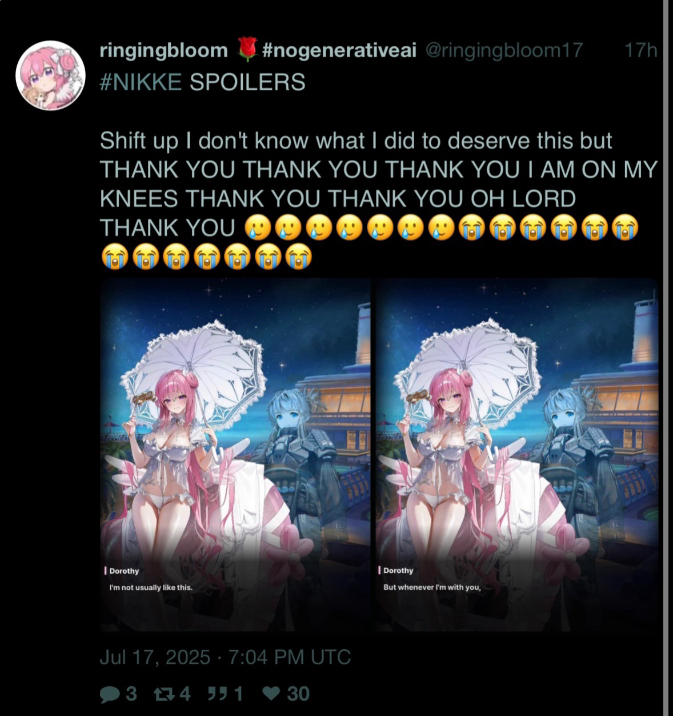Image resolution: width=673 pixels, height=716 pixels.
Task: Open the #NIKKE hashtag
Action: (141, 82)
